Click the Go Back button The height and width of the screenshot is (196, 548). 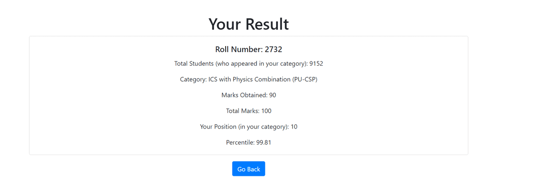pos(248,169)
